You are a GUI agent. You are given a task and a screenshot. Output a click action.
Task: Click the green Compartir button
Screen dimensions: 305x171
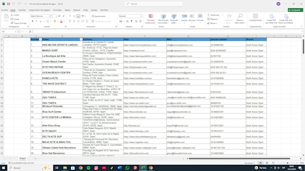tap(296, 10)
